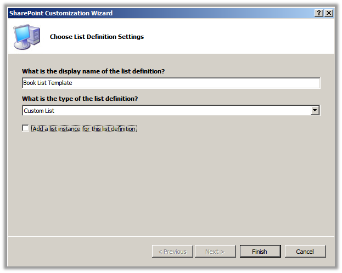This screenshot has width=342, height=273.
Task: Click the disabled Previous button
Action: pyautogui.click(x=172, y=252)
